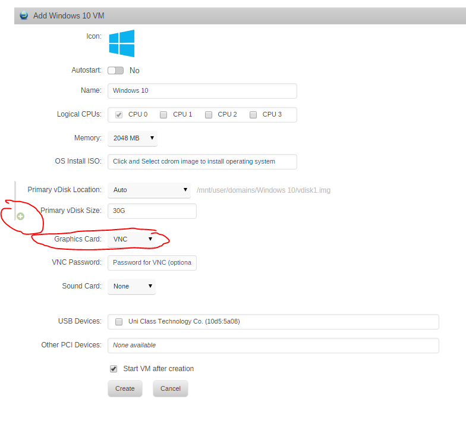Click the Cancel button
Image resolution: width=466 pixels, height=436 pixels.
(x=171, y=388)
